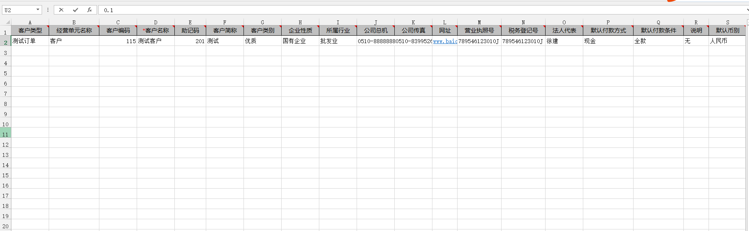Screen dimensions: 749x231
Task: Click the 客户类型 header cell
Action: point(30,30)
